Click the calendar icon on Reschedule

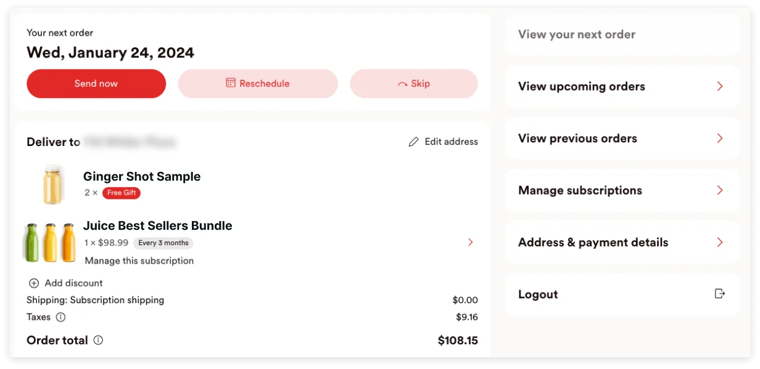tap(231, 83)
